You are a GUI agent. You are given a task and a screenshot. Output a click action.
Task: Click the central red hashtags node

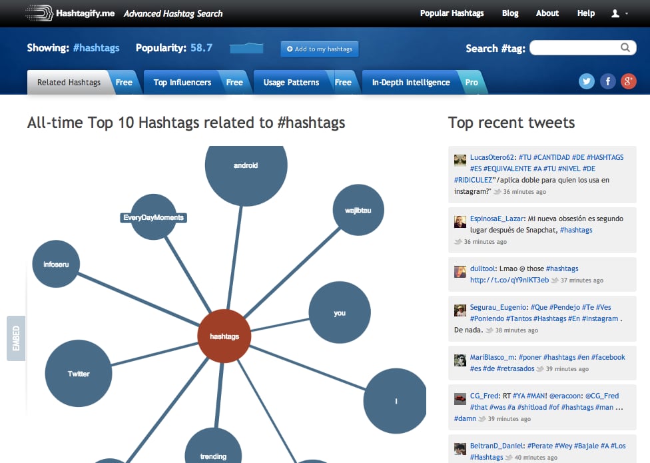[x=224, y=336]
